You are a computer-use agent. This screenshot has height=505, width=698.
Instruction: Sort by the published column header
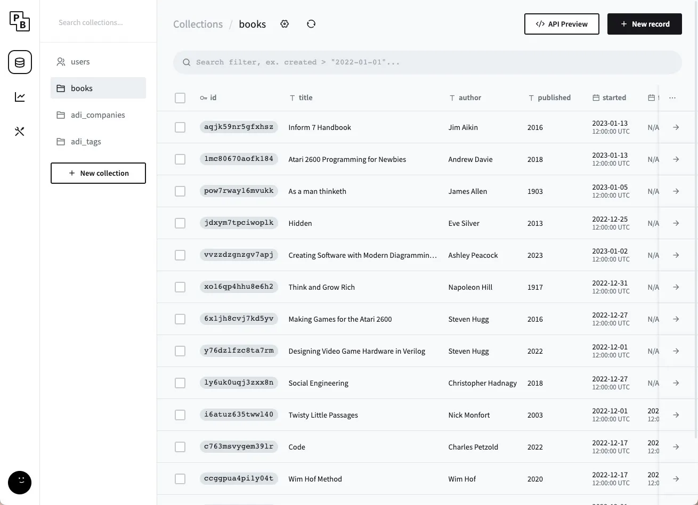click(x=554, y=98)
